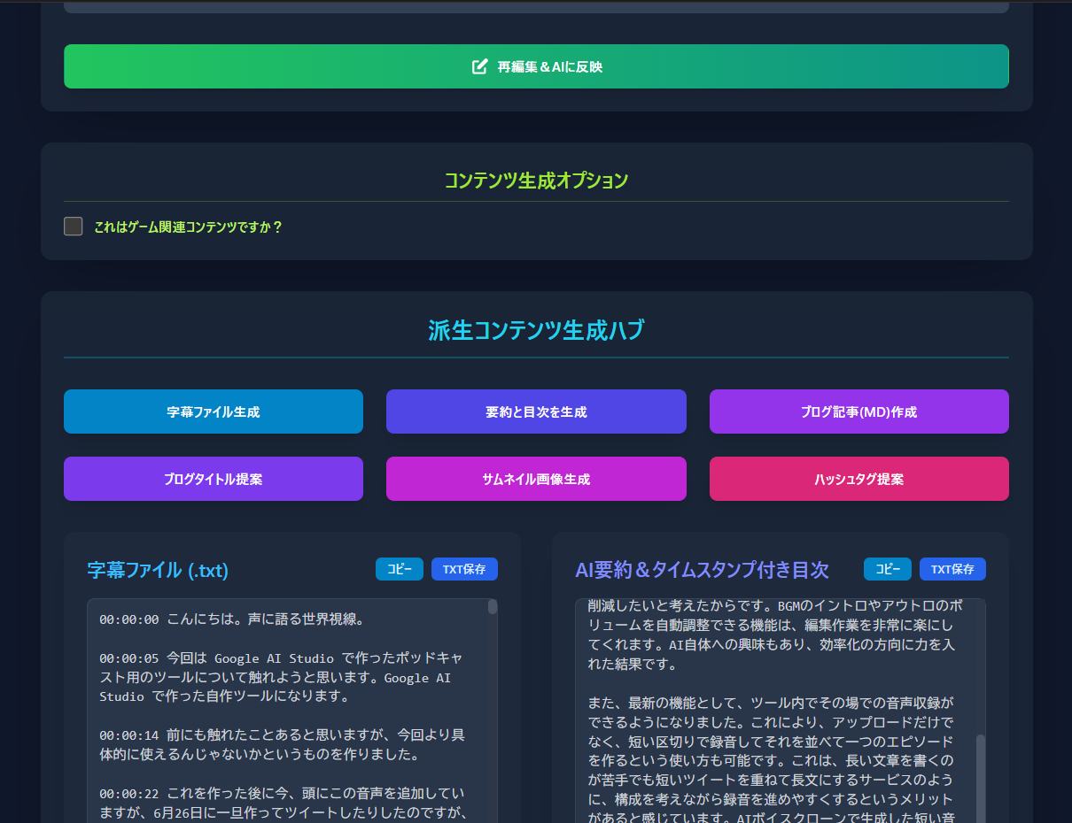Click the 00:00:14 timestamp line
The width and height of the screenshot is (1072, 823).
pyautogui.click(x=282, y=744)
